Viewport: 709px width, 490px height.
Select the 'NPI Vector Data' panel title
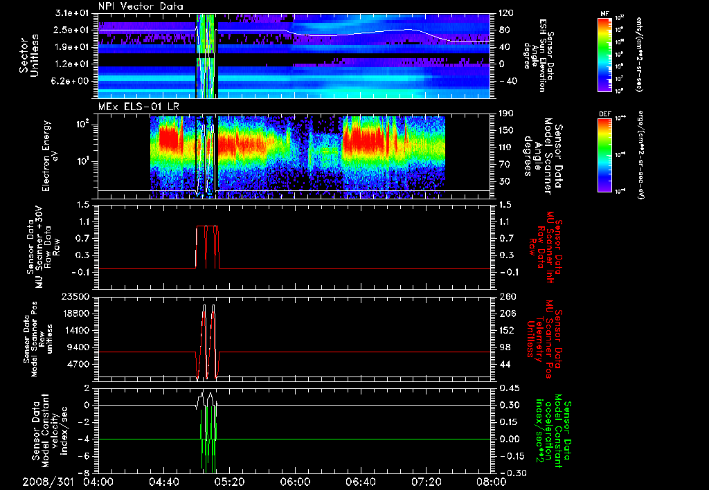click(x=141, y=6)
